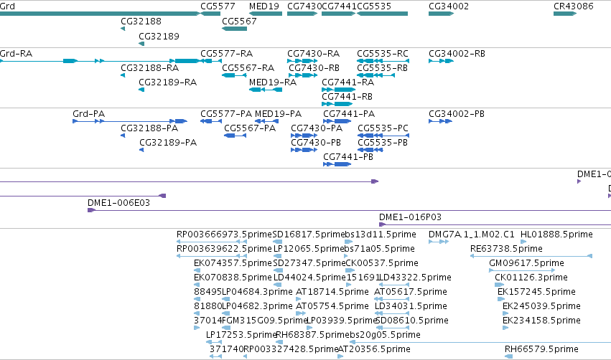This screenshot has width=611, height=360.
Task: Click the CG5535 gene label
Action: (374, 6)
